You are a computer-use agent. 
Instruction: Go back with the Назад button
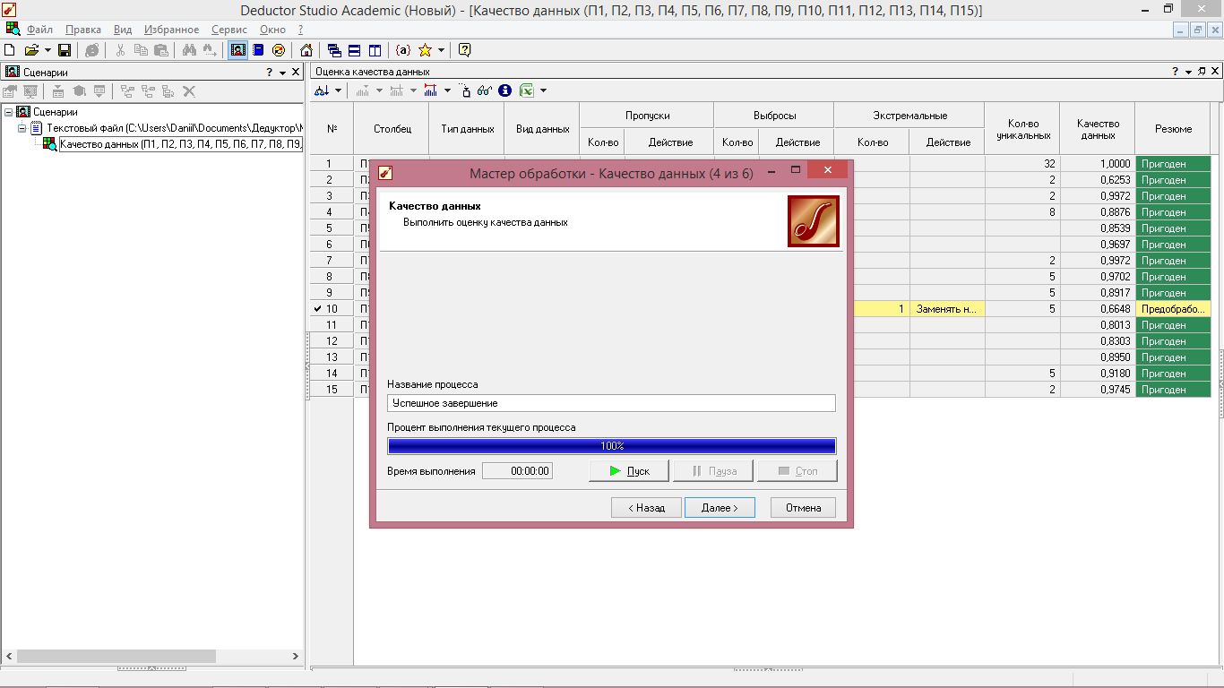click(x=646, y=508)
